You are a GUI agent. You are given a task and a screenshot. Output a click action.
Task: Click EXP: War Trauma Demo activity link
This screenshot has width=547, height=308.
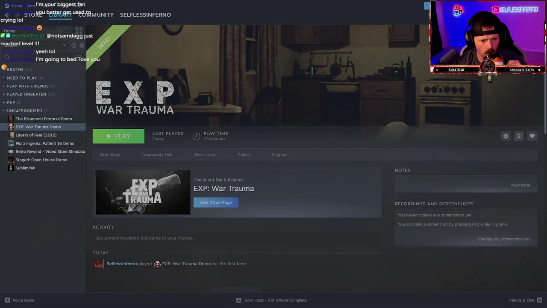pyautogui.click(x=186, y=264)
